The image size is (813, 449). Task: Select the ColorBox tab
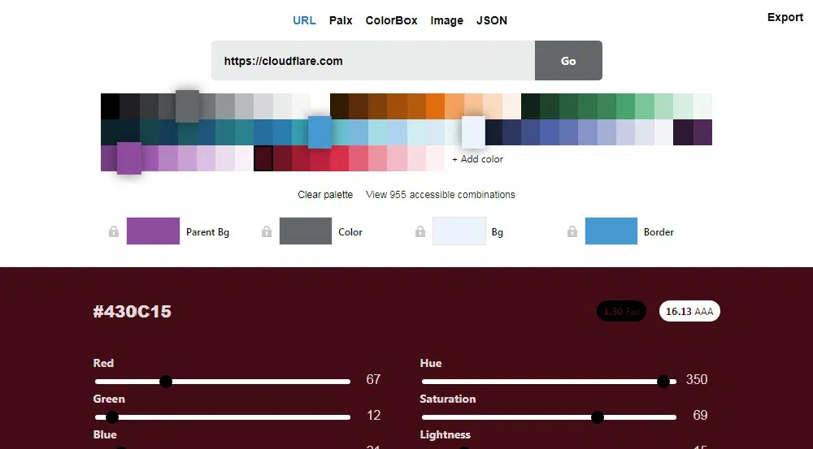(391, 20)
